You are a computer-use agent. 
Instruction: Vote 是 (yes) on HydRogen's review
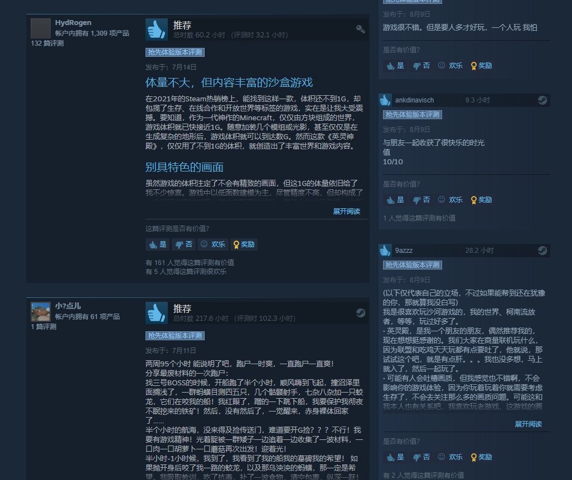[x=158, y=244]
